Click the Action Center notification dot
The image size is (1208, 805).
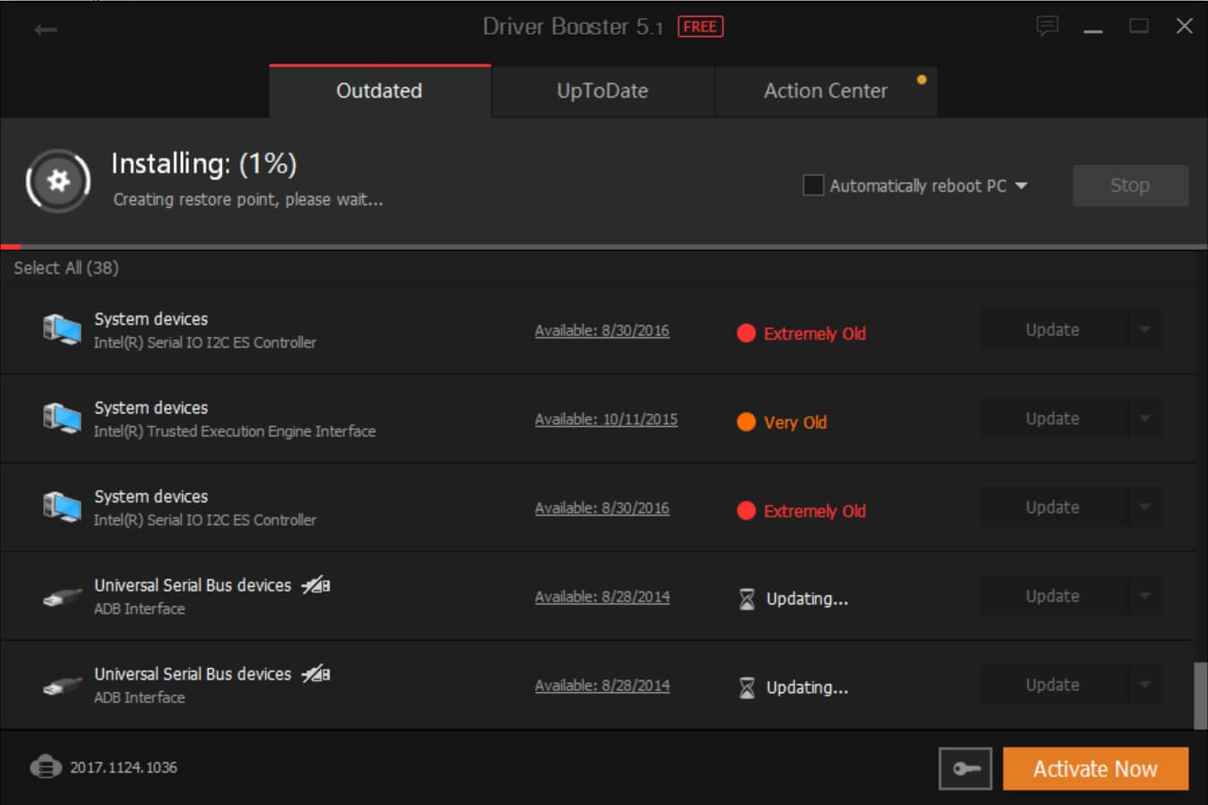(921, 80)
